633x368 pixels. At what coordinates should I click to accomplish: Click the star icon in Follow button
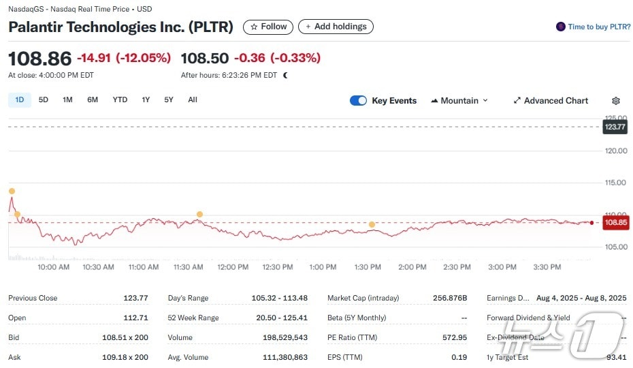click(x=254, y=27)
